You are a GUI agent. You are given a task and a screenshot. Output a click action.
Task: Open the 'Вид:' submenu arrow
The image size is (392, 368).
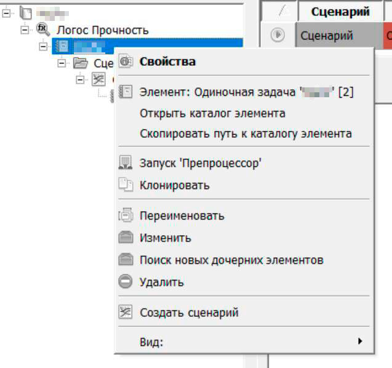point(359,342)
